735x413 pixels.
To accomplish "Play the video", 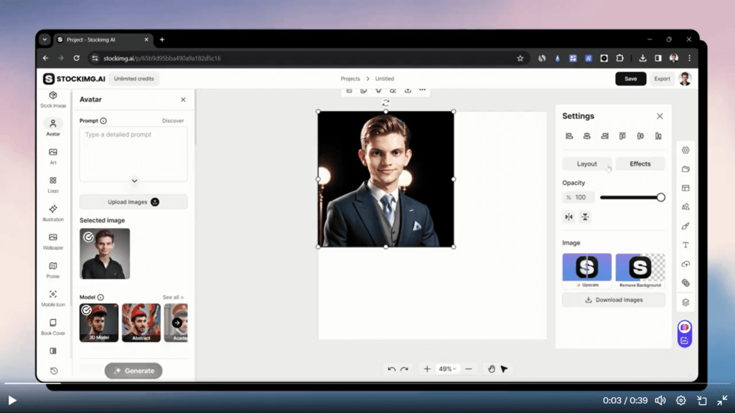I will pos(12,400).
